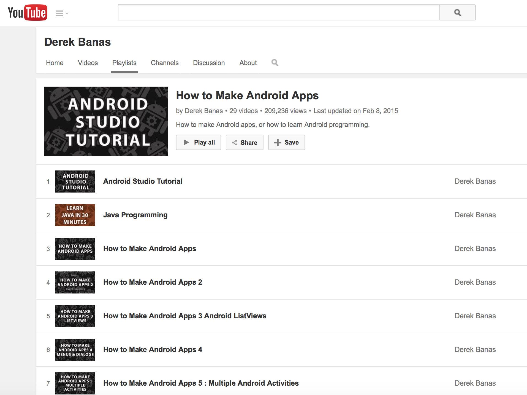Open the Learn Java in 30 Minutes thumbnail
This screenshot has height=395, width=527.
coord(75,215)
